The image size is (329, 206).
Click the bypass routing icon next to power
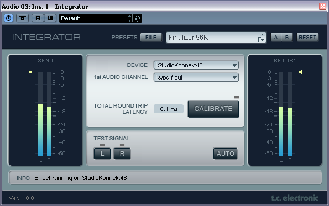[x=22, y=18]
